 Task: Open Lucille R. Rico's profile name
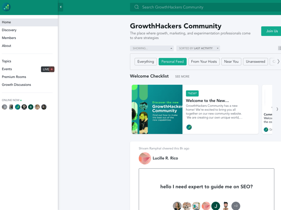pyautogui.click(x=165, y=158)
